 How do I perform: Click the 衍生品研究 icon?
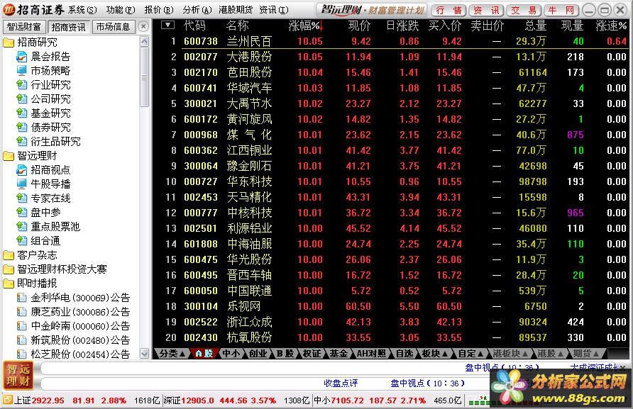coord(21,141)
